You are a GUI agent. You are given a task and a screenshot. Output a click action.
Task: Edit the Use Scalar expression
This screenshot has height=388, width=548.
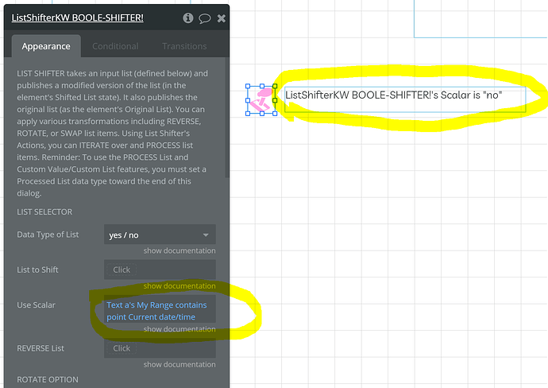pyautogui.click(x=160, y=311)
